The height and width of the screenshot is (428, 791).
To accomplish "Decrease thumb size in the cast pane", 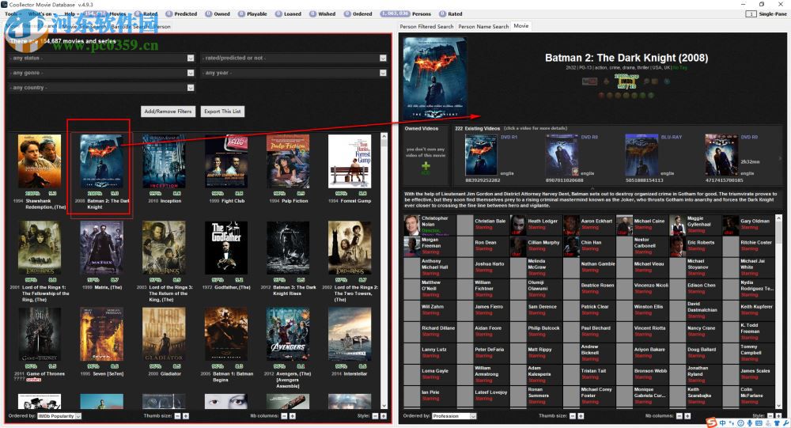I will 573,416.
